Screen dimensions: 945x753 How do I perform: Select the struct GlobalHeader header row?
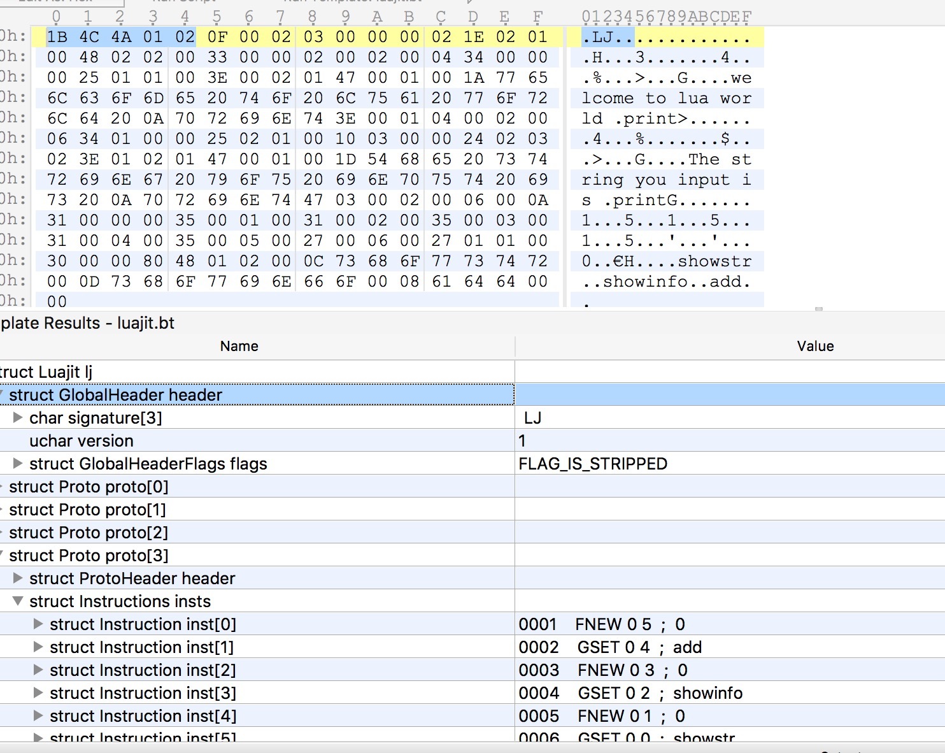tap(115, 395)
